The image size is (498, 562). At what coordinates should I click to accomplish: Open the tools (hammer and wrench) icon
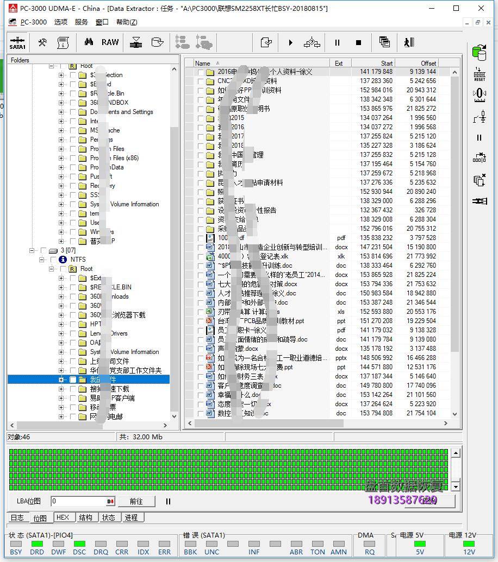point(42,42)
